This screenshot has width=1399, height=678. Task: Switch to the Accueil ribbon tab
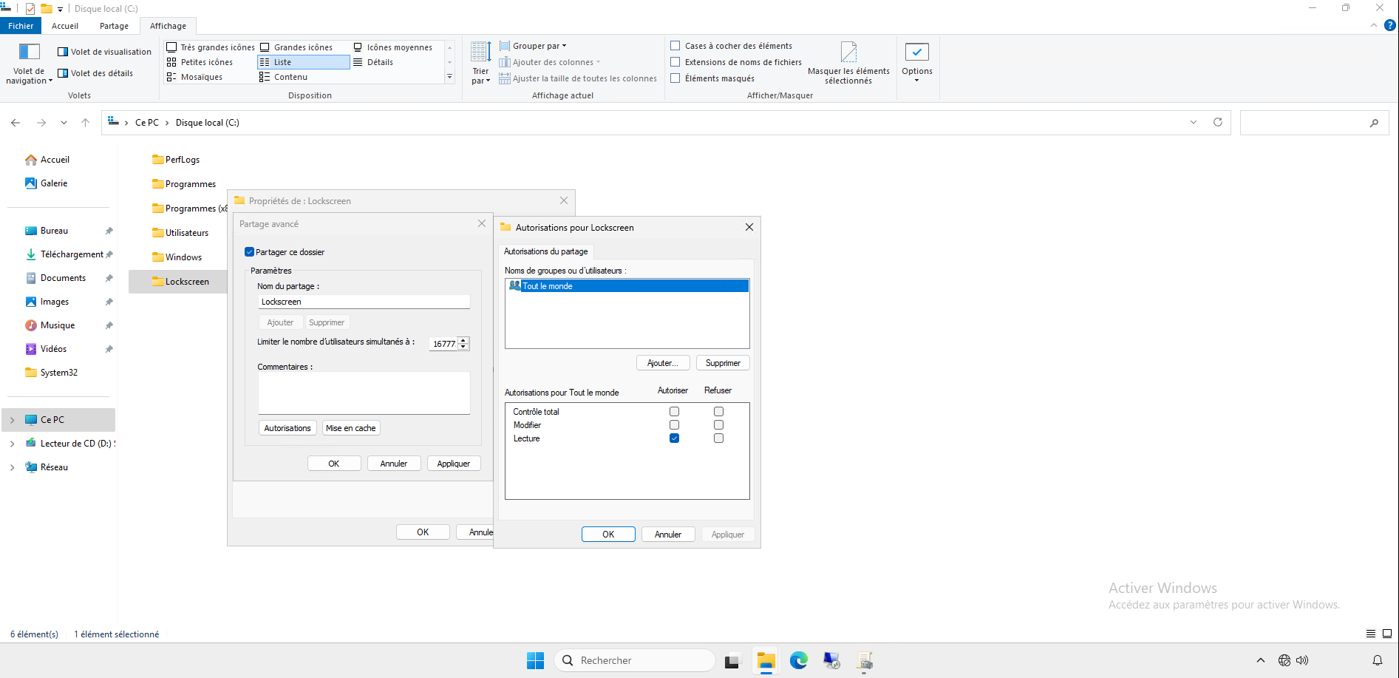tap(65, 26)
